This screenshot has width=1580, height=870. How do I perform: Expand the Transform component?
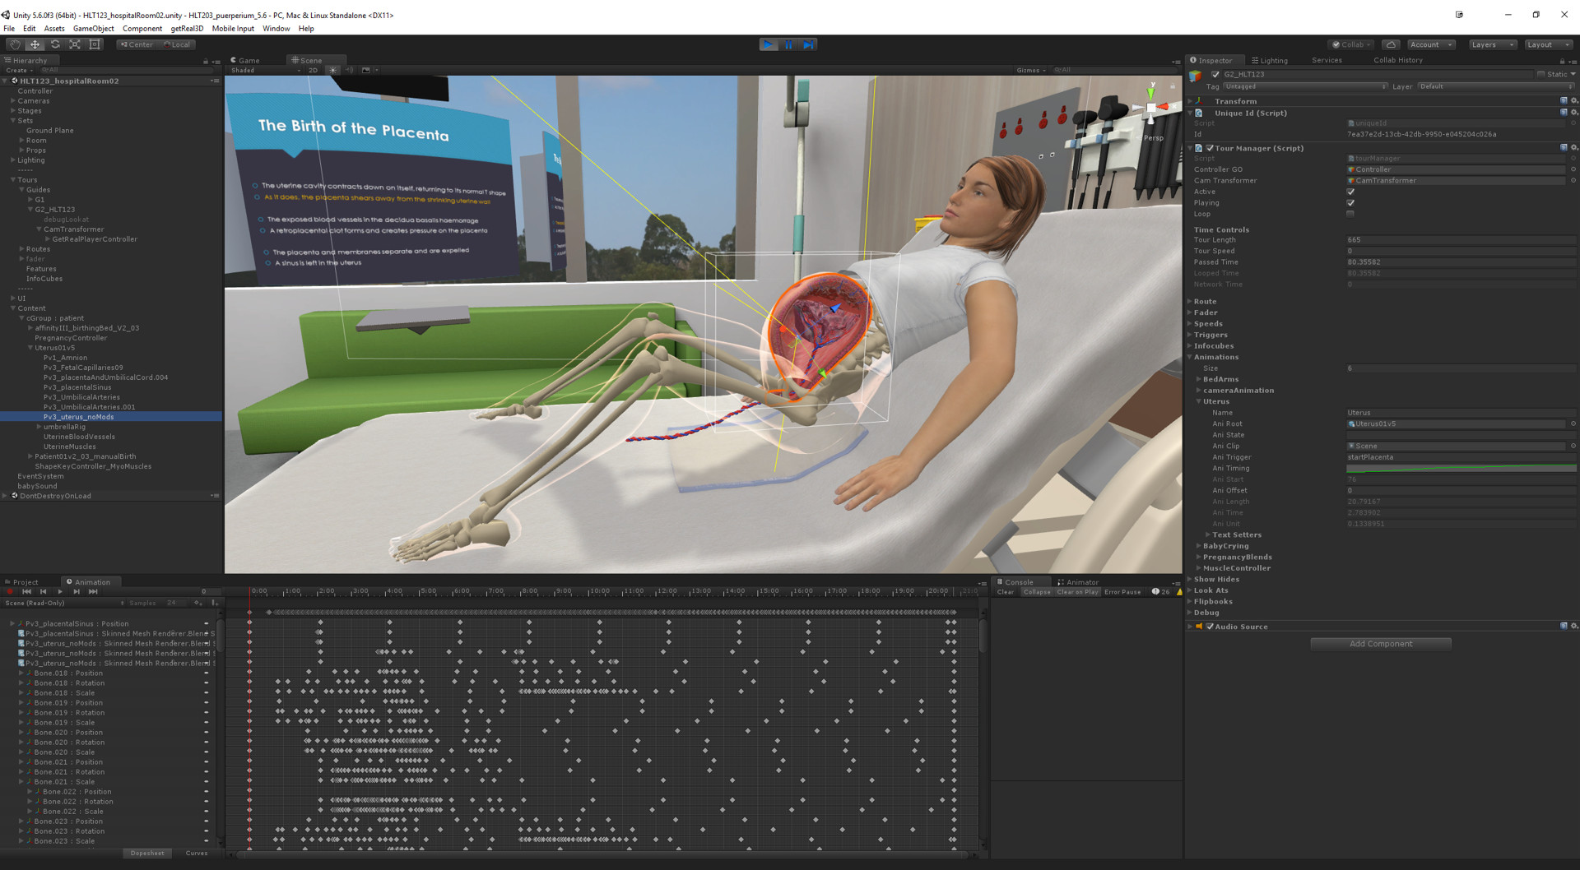pyautogui.click(x=1190, y=101)
